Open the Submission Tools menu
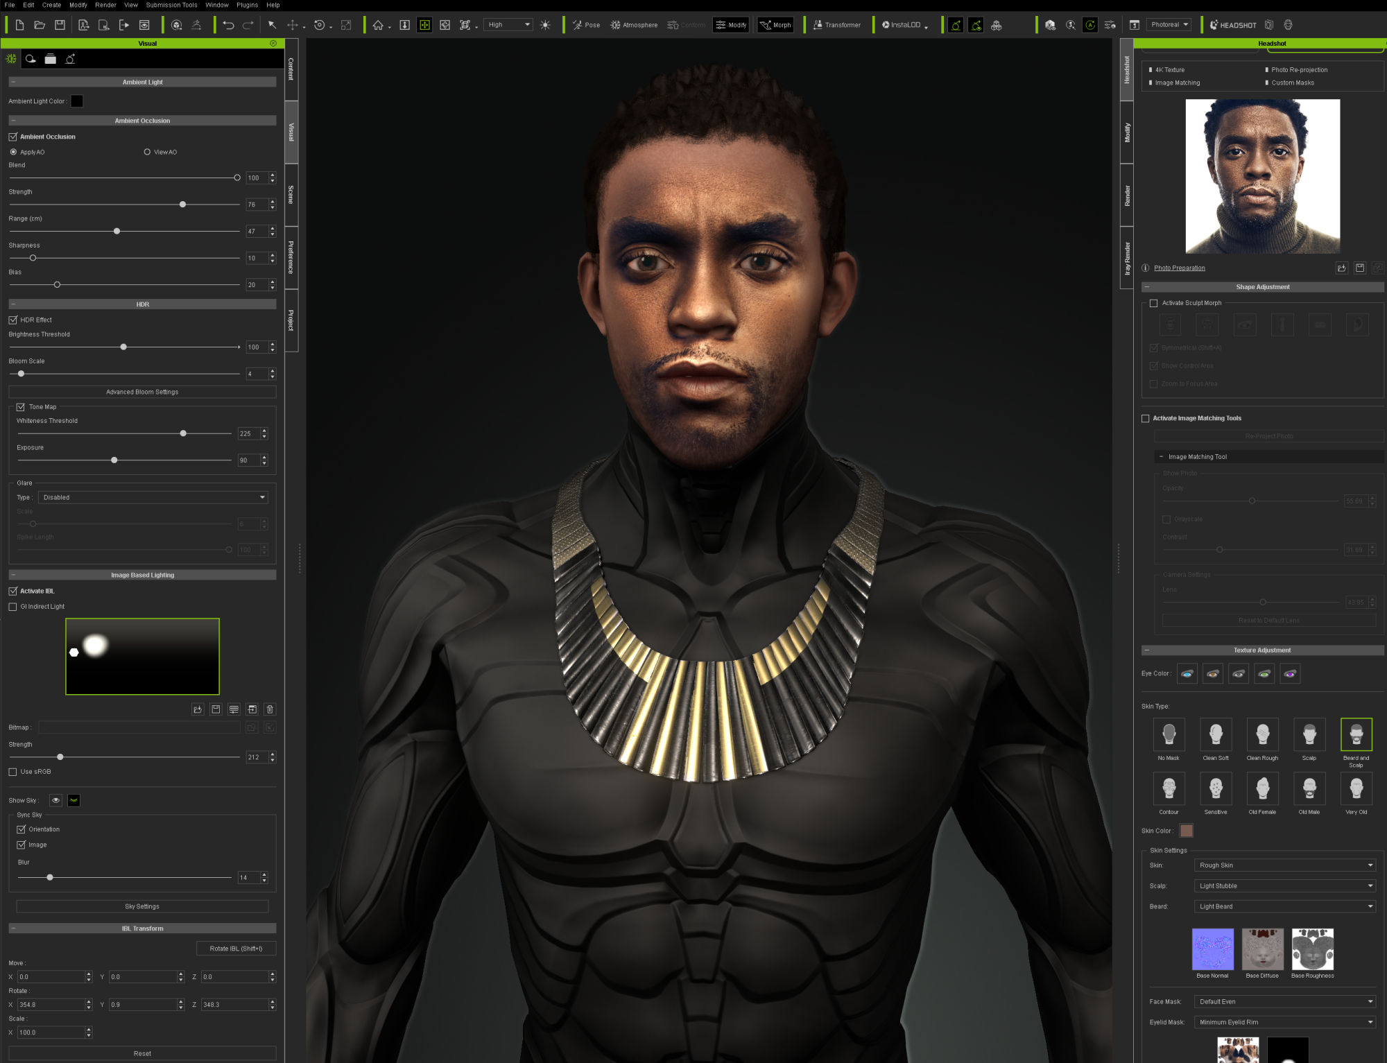Viewport: 1387px width, 1063px height. point(171,5)
